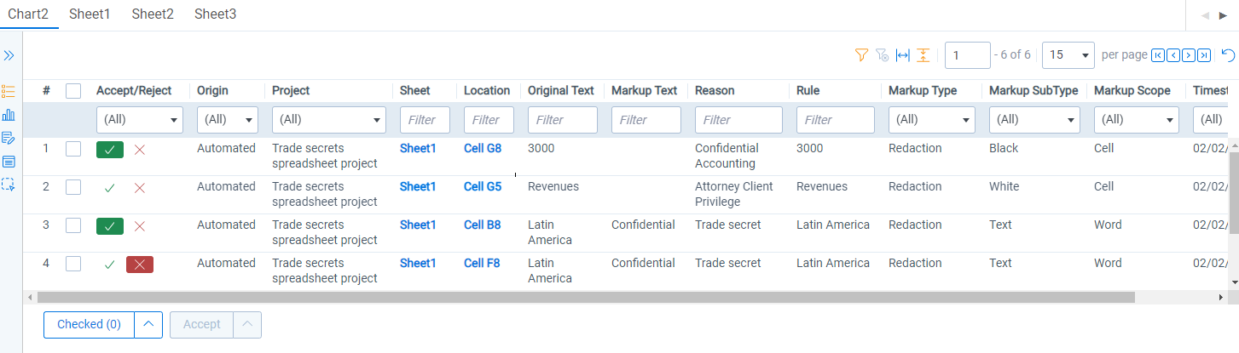
Task: Sort by the Reason column header
Action: point(715,90)
